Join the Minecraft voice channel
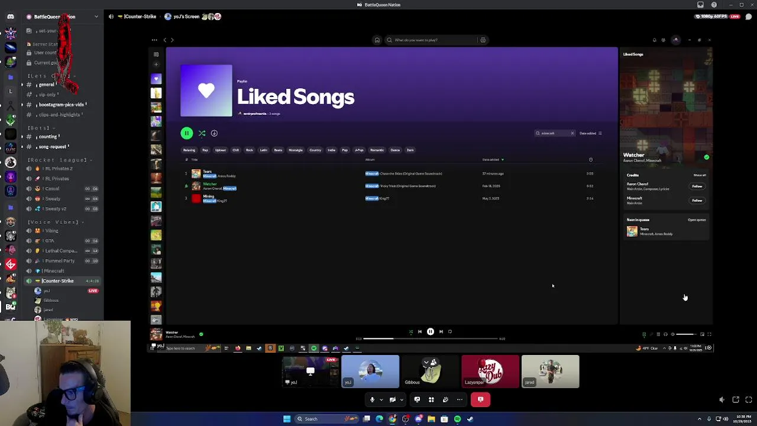Image resolution: width=757 pixels, height=426 pixels. (x=63, y=271)
